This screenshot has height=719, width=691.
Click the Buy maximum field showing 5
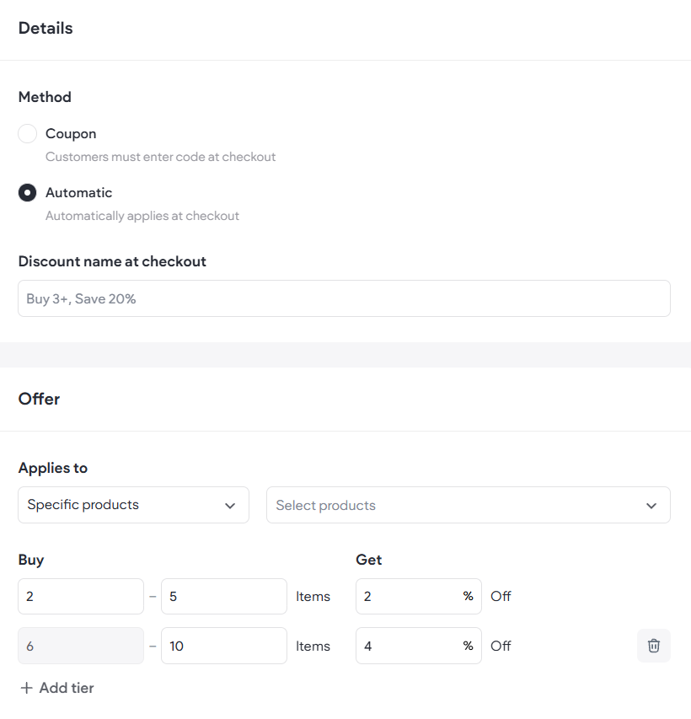[224, 596]
